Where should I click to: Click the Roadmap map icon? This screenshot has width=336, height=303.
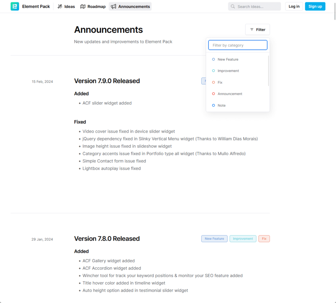click(x=83, y=7)
